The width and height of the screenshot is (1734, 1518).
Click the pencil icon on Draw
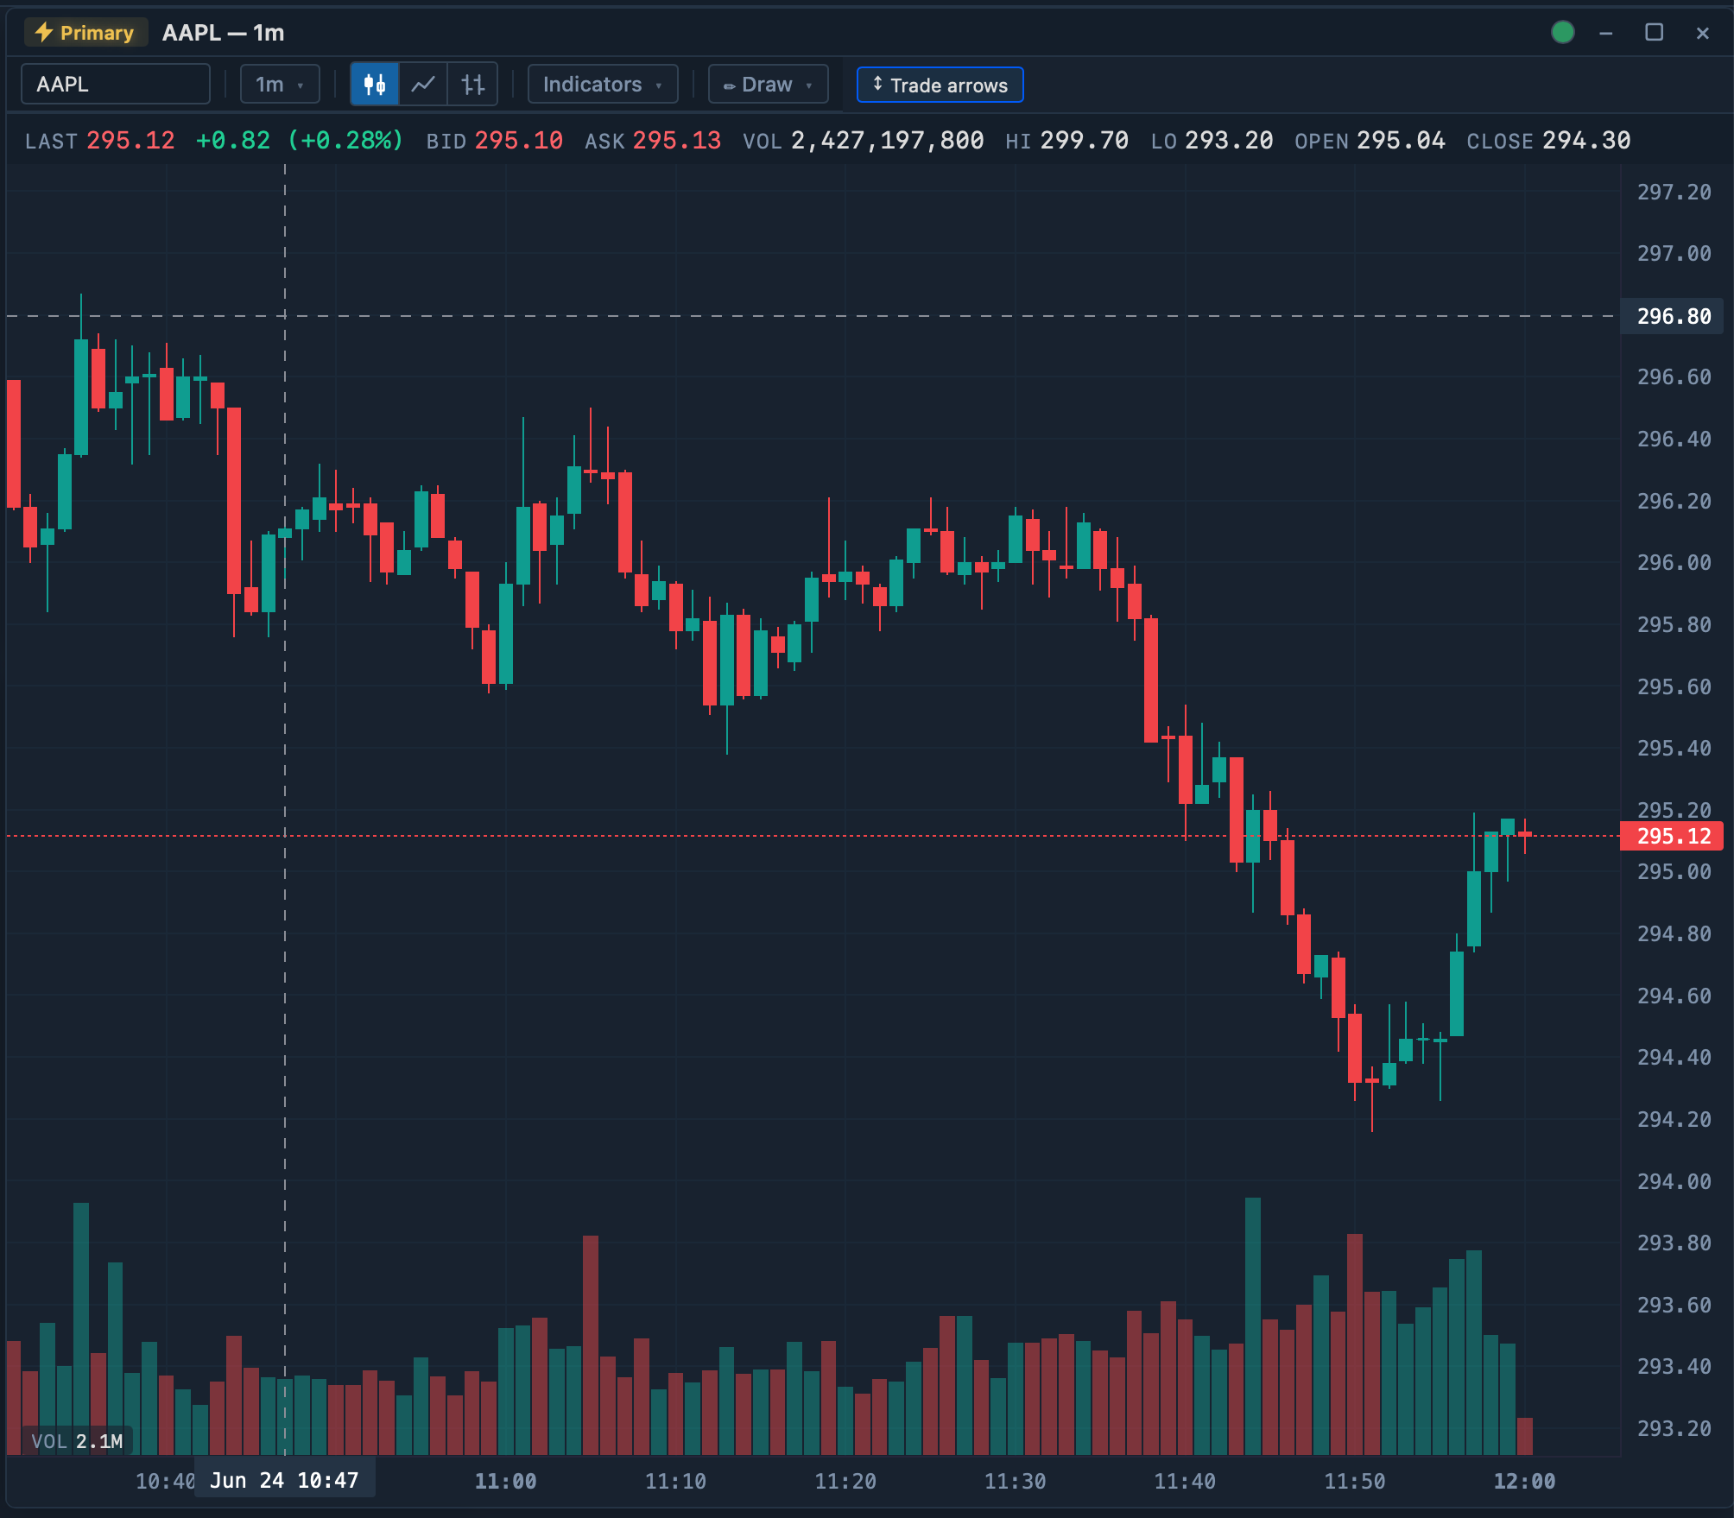(729, 85)
